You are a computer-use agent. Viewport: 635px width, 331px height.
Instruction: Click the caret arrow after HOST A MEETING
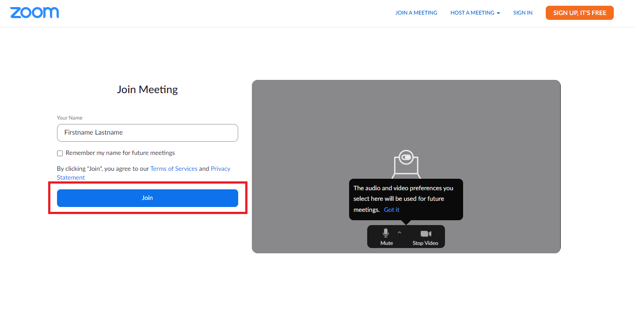(x=498, y=13)
